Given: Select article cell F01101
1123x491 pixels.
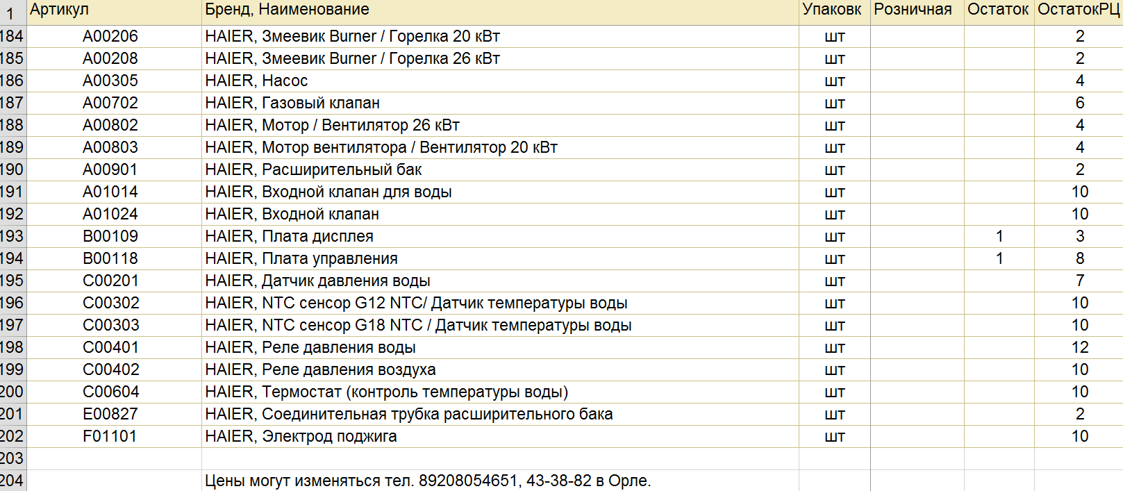Looking at the screenshot, I should click(114, 437).
